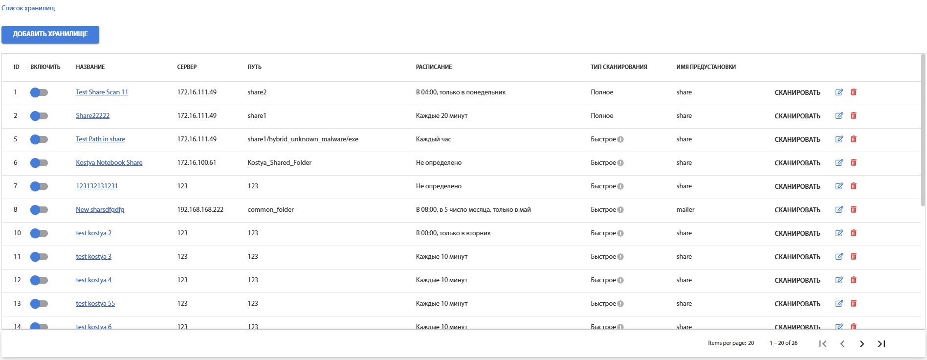Switch the toggle for test kostya 2
Viewport: 927px width, 360px height.
pyautogui.click(x=39, y=233)
